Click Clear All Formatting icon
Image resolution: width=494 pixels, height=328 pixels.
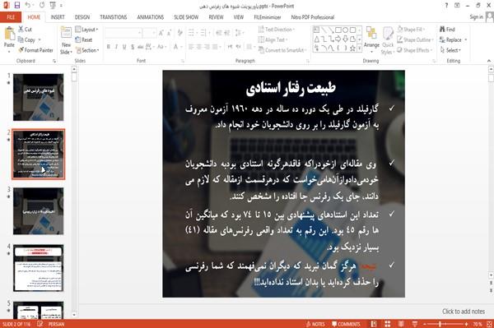pyautogui.click(x=180, y=33)
